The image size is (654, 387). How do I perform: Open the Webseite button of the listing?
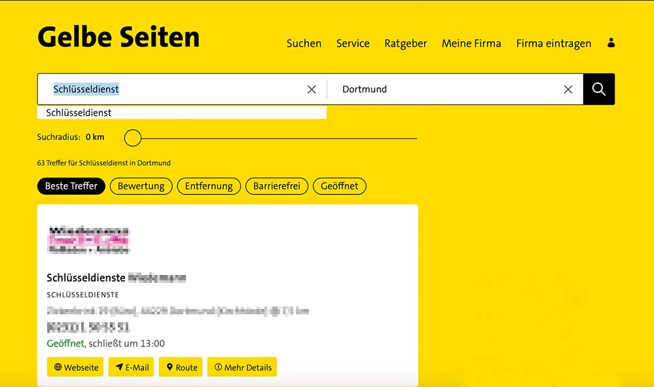pyautogui.click(x=75, y=367)
